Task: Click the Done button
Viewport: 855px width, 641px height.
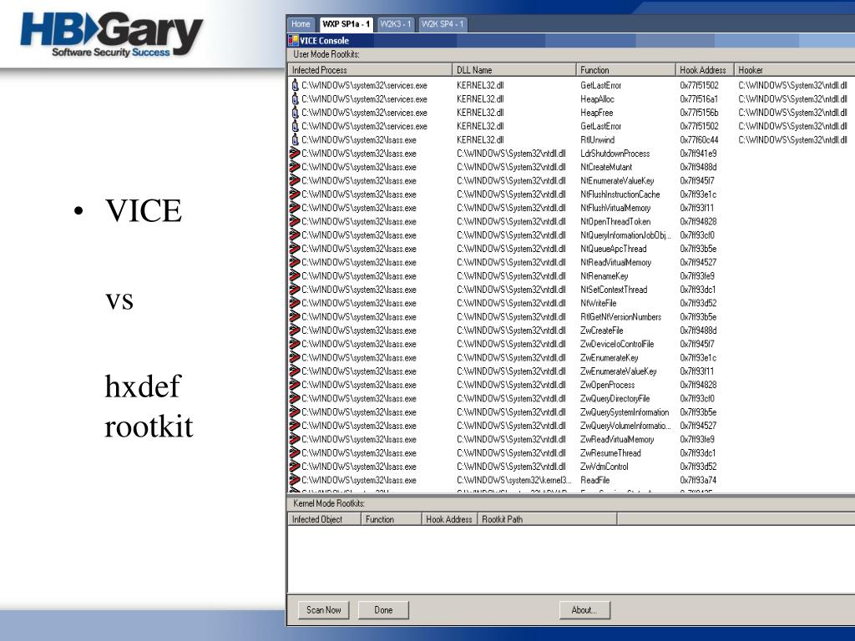Action: pos(383,610)
